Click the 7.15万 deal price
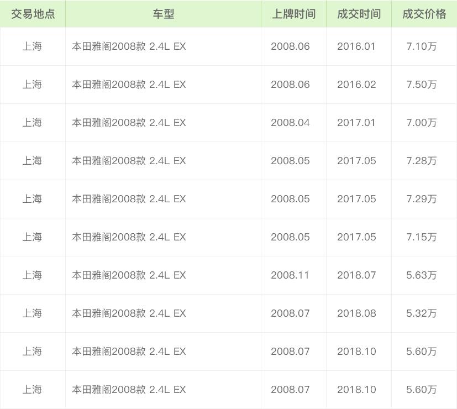This screenshot has height=409, width=457. pos(421,237)
